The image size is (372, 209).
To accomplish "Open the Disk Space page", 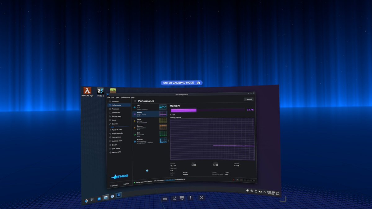I will pos(119,148).
